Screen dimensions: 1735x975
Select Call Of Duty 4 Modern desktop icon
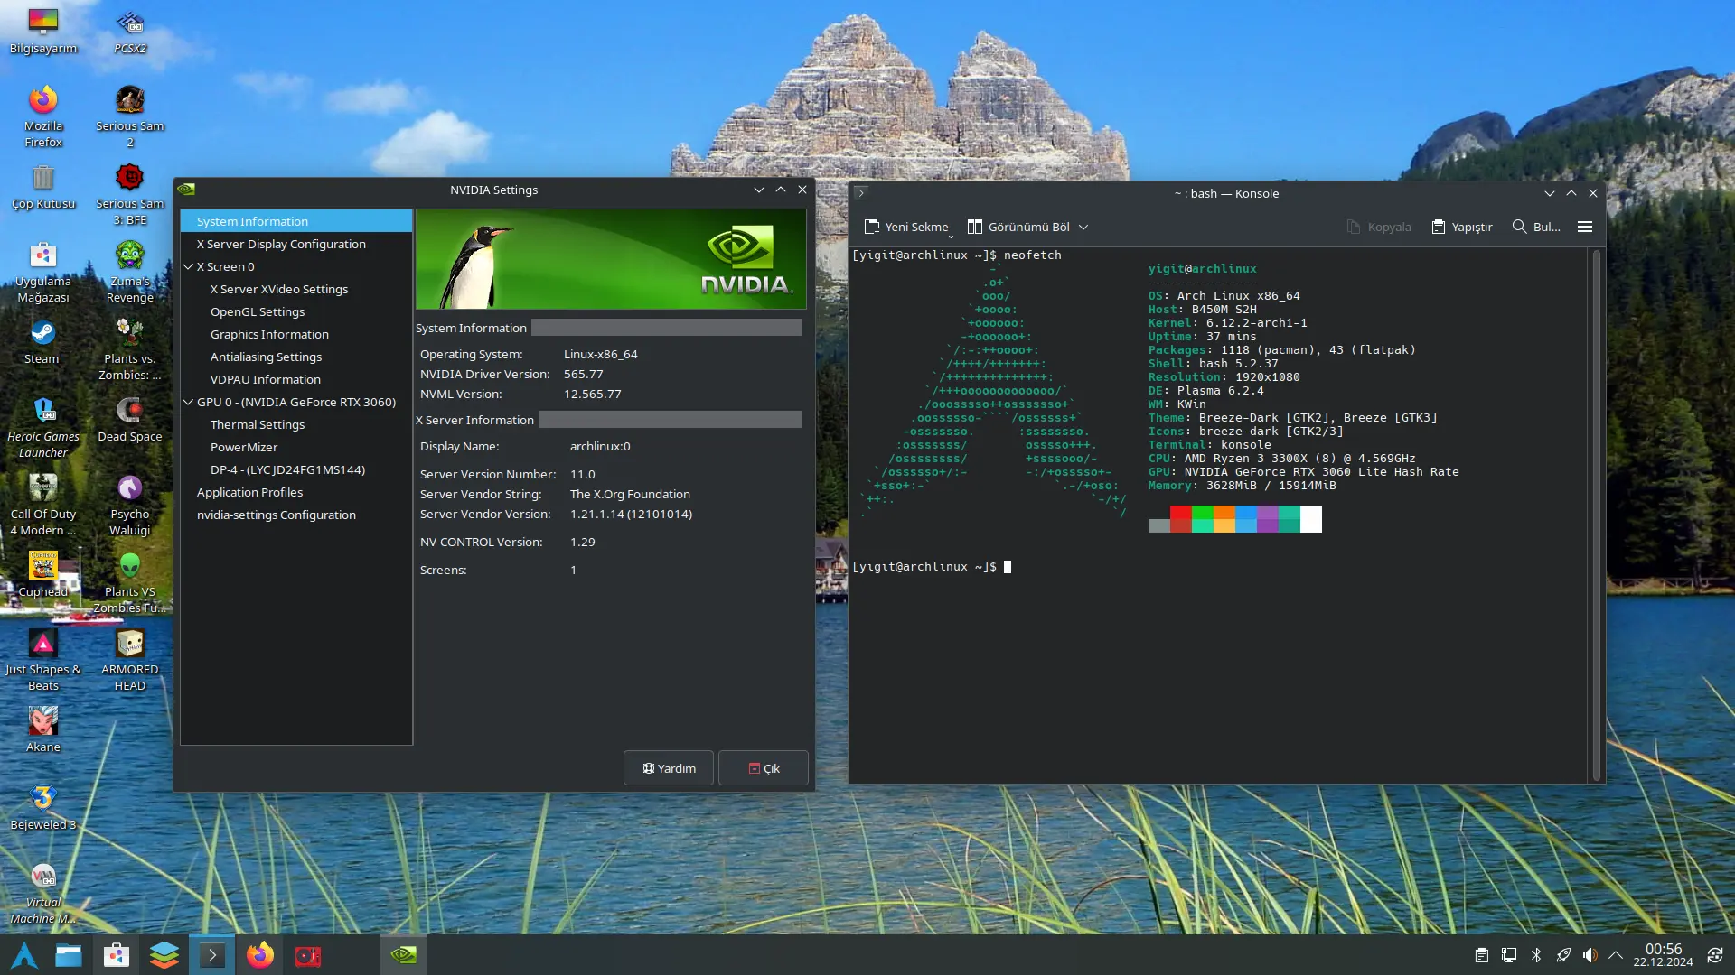[x=43, y=505]
